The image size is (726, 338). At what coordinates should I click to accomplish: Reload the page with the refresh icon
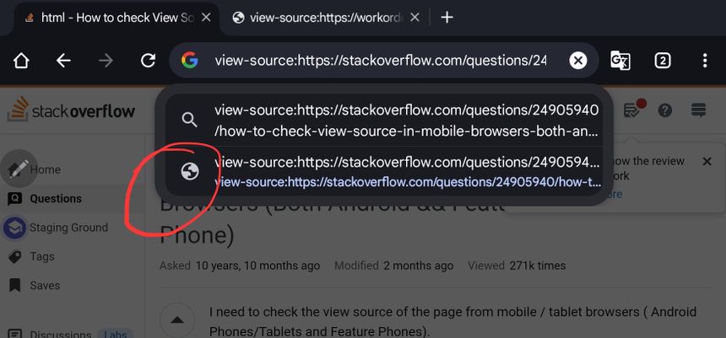click(148, 61)
